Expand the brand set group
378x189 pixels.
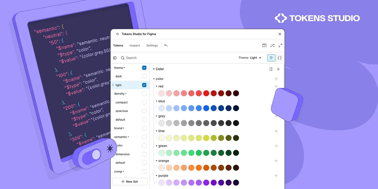pyautogui.click(x=124, y=128)
